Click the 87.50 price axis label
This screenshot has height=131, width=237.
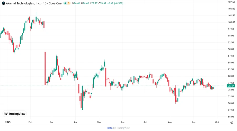point(231,56)
